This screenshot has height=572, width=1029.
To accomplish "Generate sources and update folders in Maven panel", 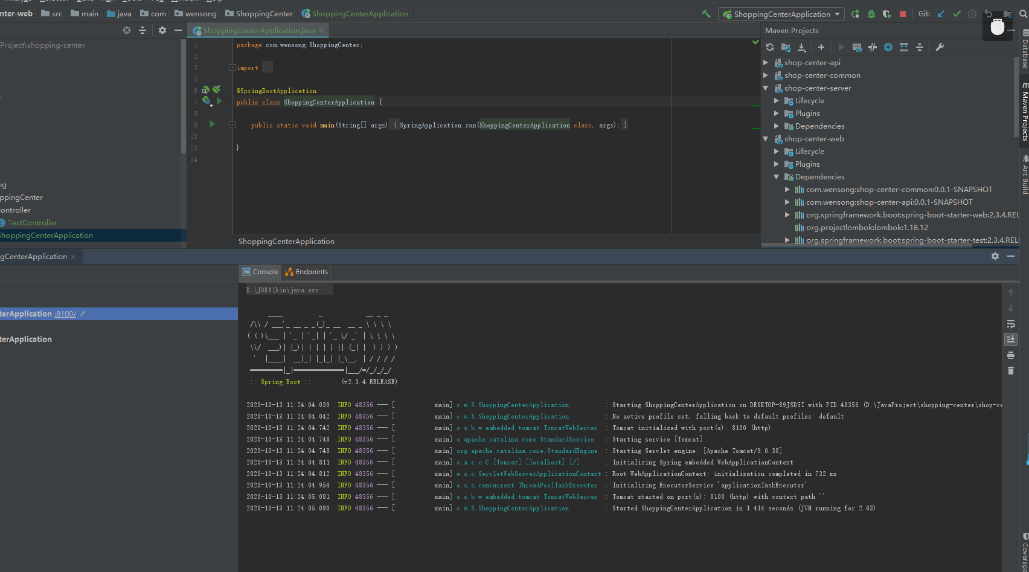I will [786, 47].
